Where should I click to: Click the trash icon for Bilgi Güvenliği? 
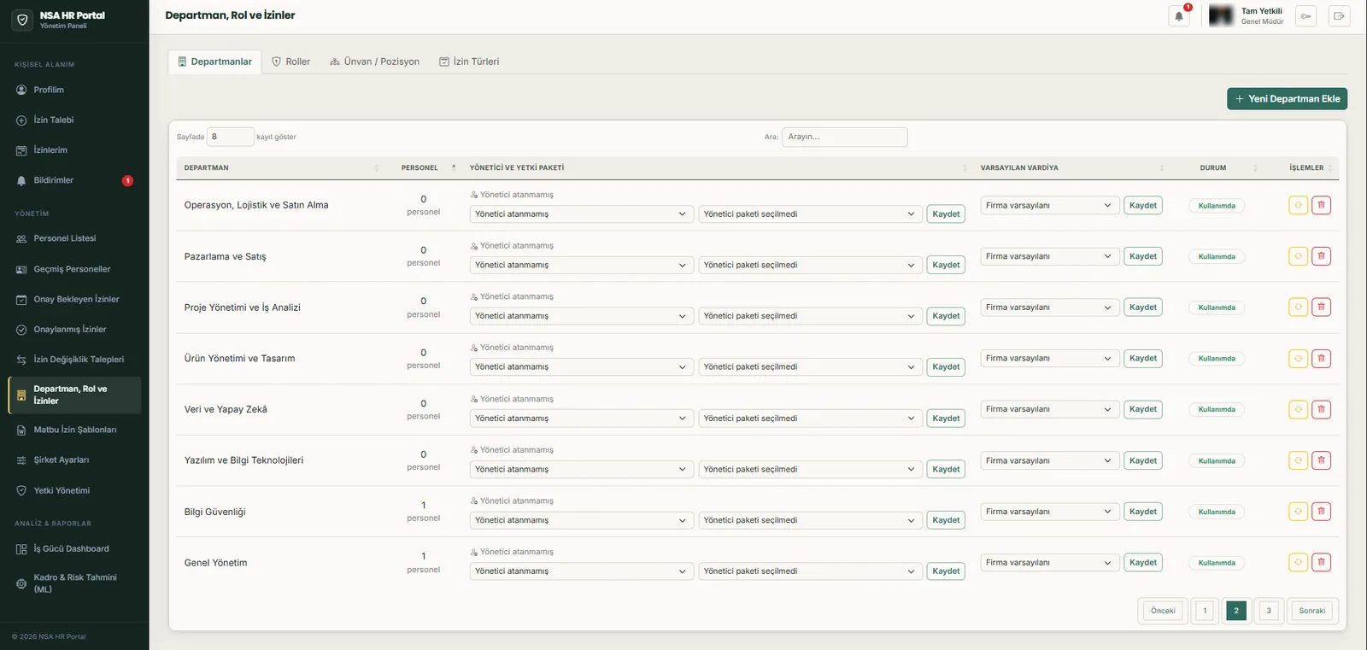1321,512
